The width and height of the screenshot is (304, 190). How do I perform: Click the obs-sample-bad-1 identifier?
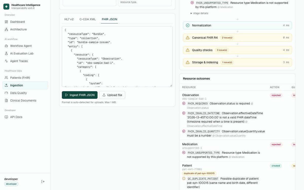(x=194, y=99)
